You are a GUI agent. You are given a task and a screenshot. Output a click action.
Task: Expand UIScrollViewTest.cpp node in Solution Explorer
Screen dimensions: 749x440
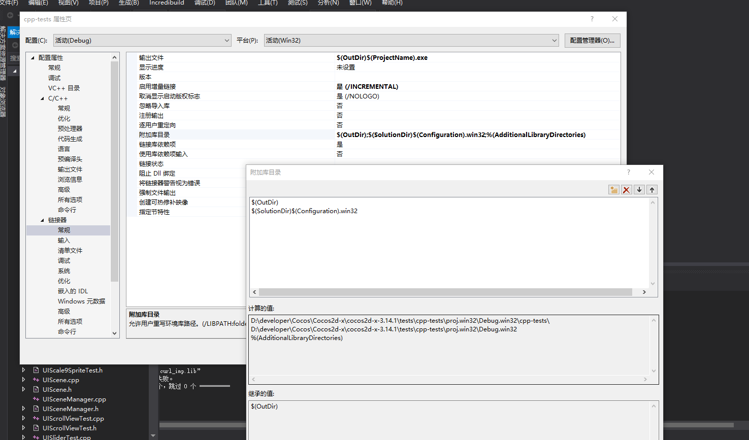pos(23,419)
